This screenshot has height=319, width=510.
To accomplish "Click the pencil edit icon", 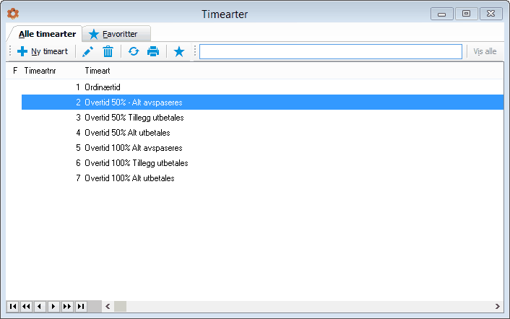I will 88,51.
